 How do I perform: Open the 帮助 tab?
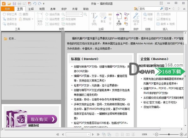tap(86, 9)
